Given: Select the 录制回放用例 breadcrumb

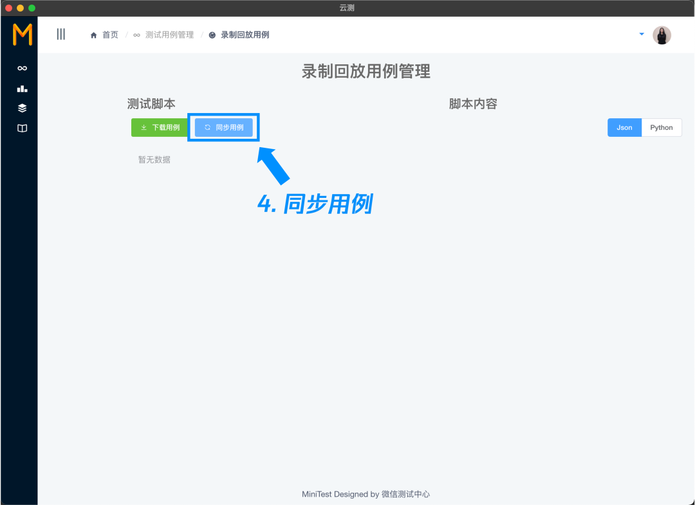Looking at the screenshot, I should click(245, 35).
